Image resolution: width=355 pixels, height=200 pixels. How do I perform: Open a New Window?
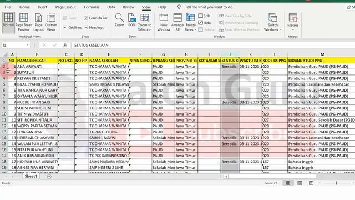[164, 22]
